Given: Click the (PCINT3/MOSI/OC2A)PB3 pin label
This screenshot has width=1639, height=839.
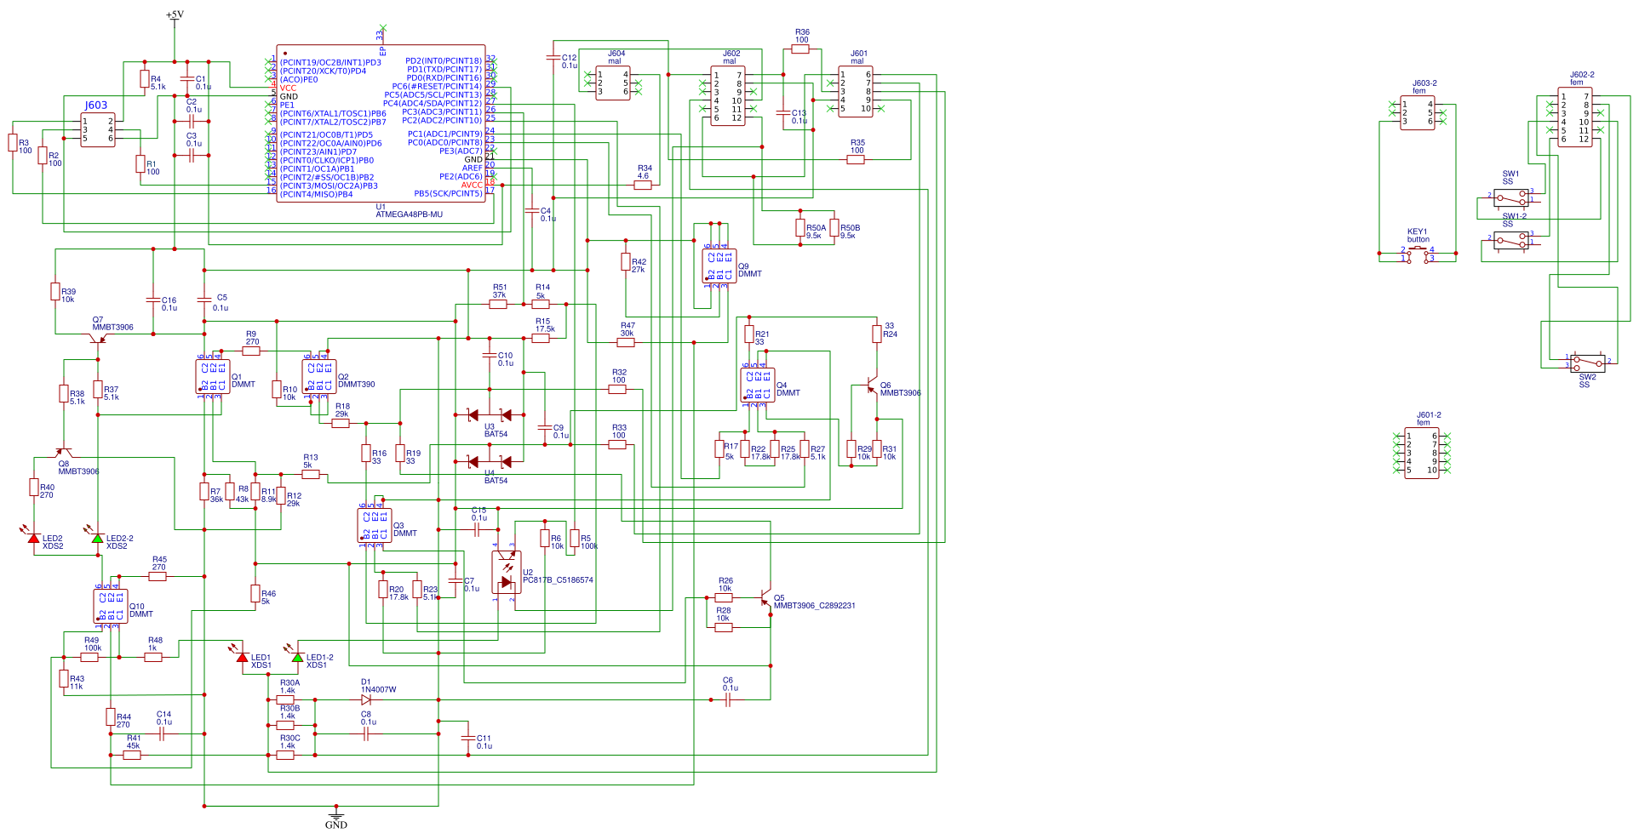Looking at the screenshot, I should [329, 186].
